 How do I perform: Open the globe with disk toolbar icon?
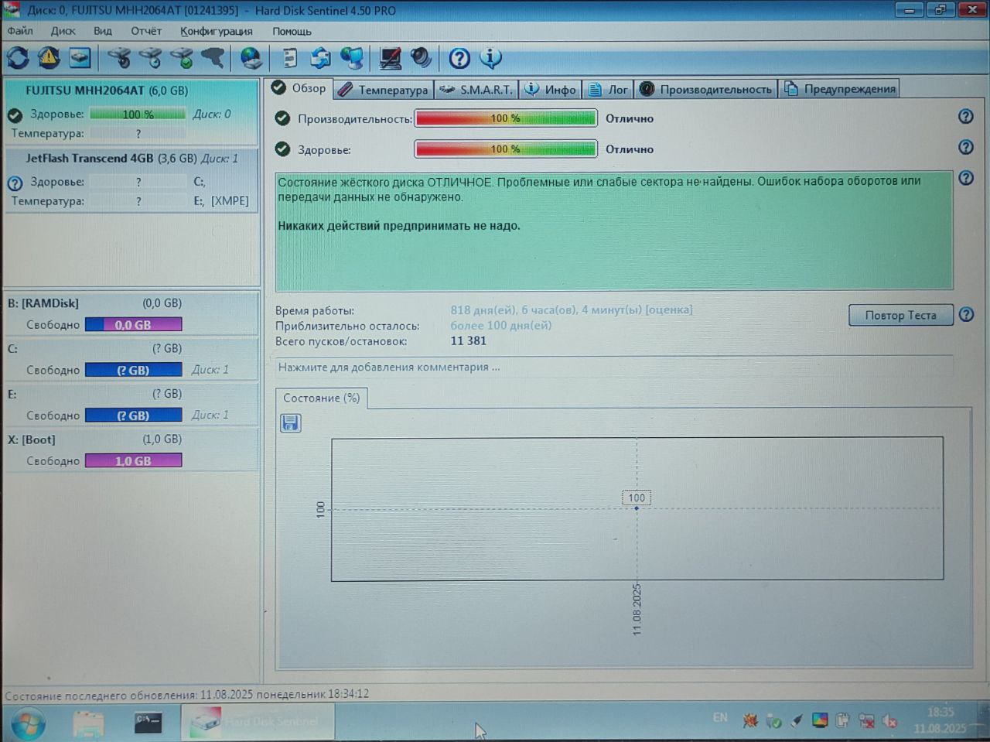251,58
